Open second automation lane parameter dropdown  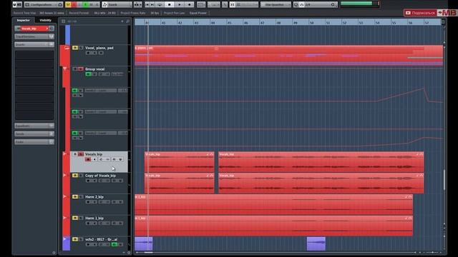[100, 111]
